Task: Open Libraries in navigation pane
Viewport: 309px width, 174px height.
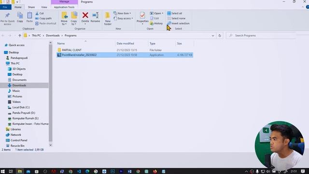Action: click(15, 130)
